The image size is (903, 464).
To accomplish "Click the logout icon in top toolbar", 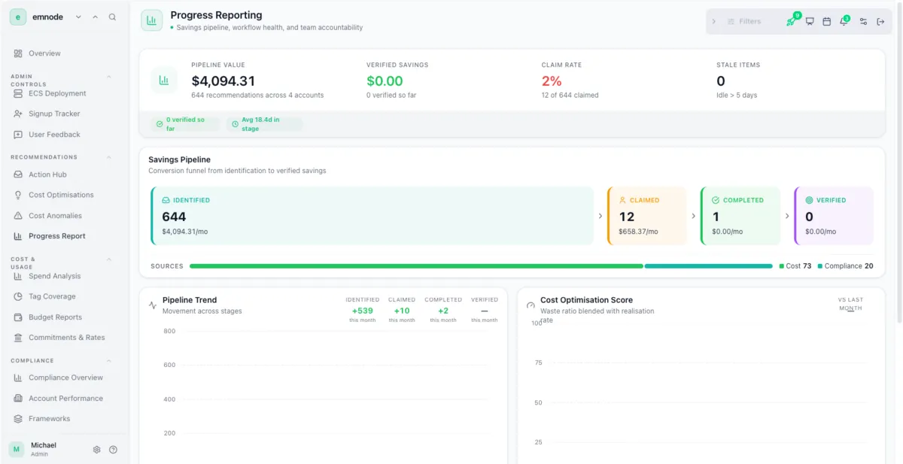I will (x=880, y=21).
